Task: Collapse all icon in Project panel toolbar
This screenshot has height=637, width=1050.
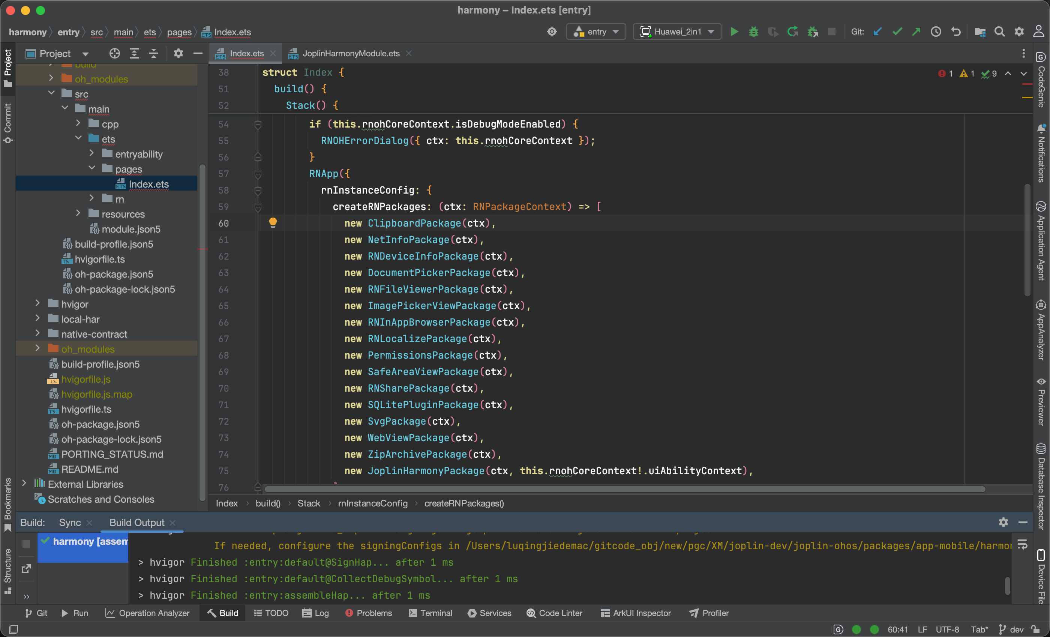Action: [154, 53]
